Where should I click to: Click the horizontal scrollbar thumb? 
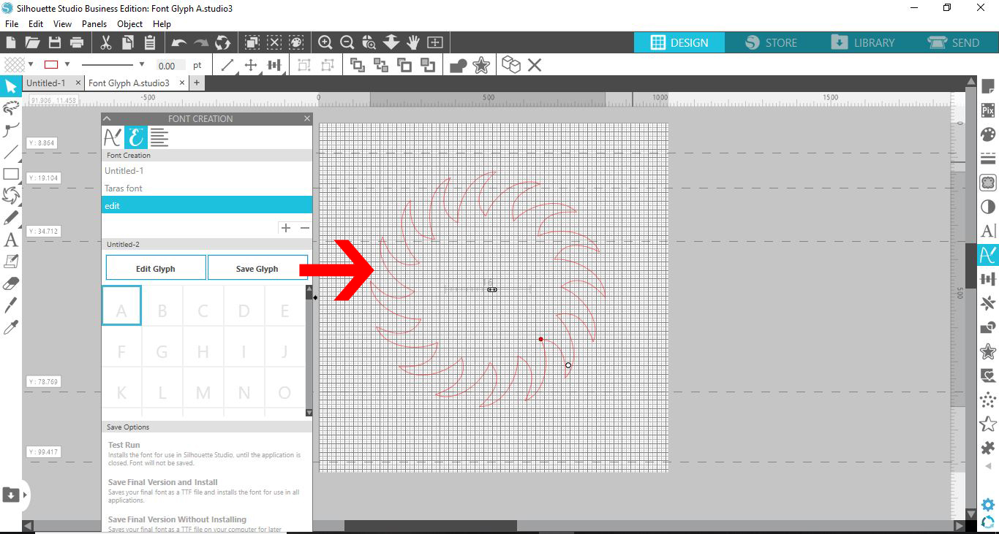(430, 525)
